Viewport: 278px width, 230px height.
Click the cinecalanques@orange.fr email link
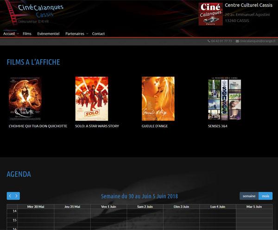click(257, 41)
